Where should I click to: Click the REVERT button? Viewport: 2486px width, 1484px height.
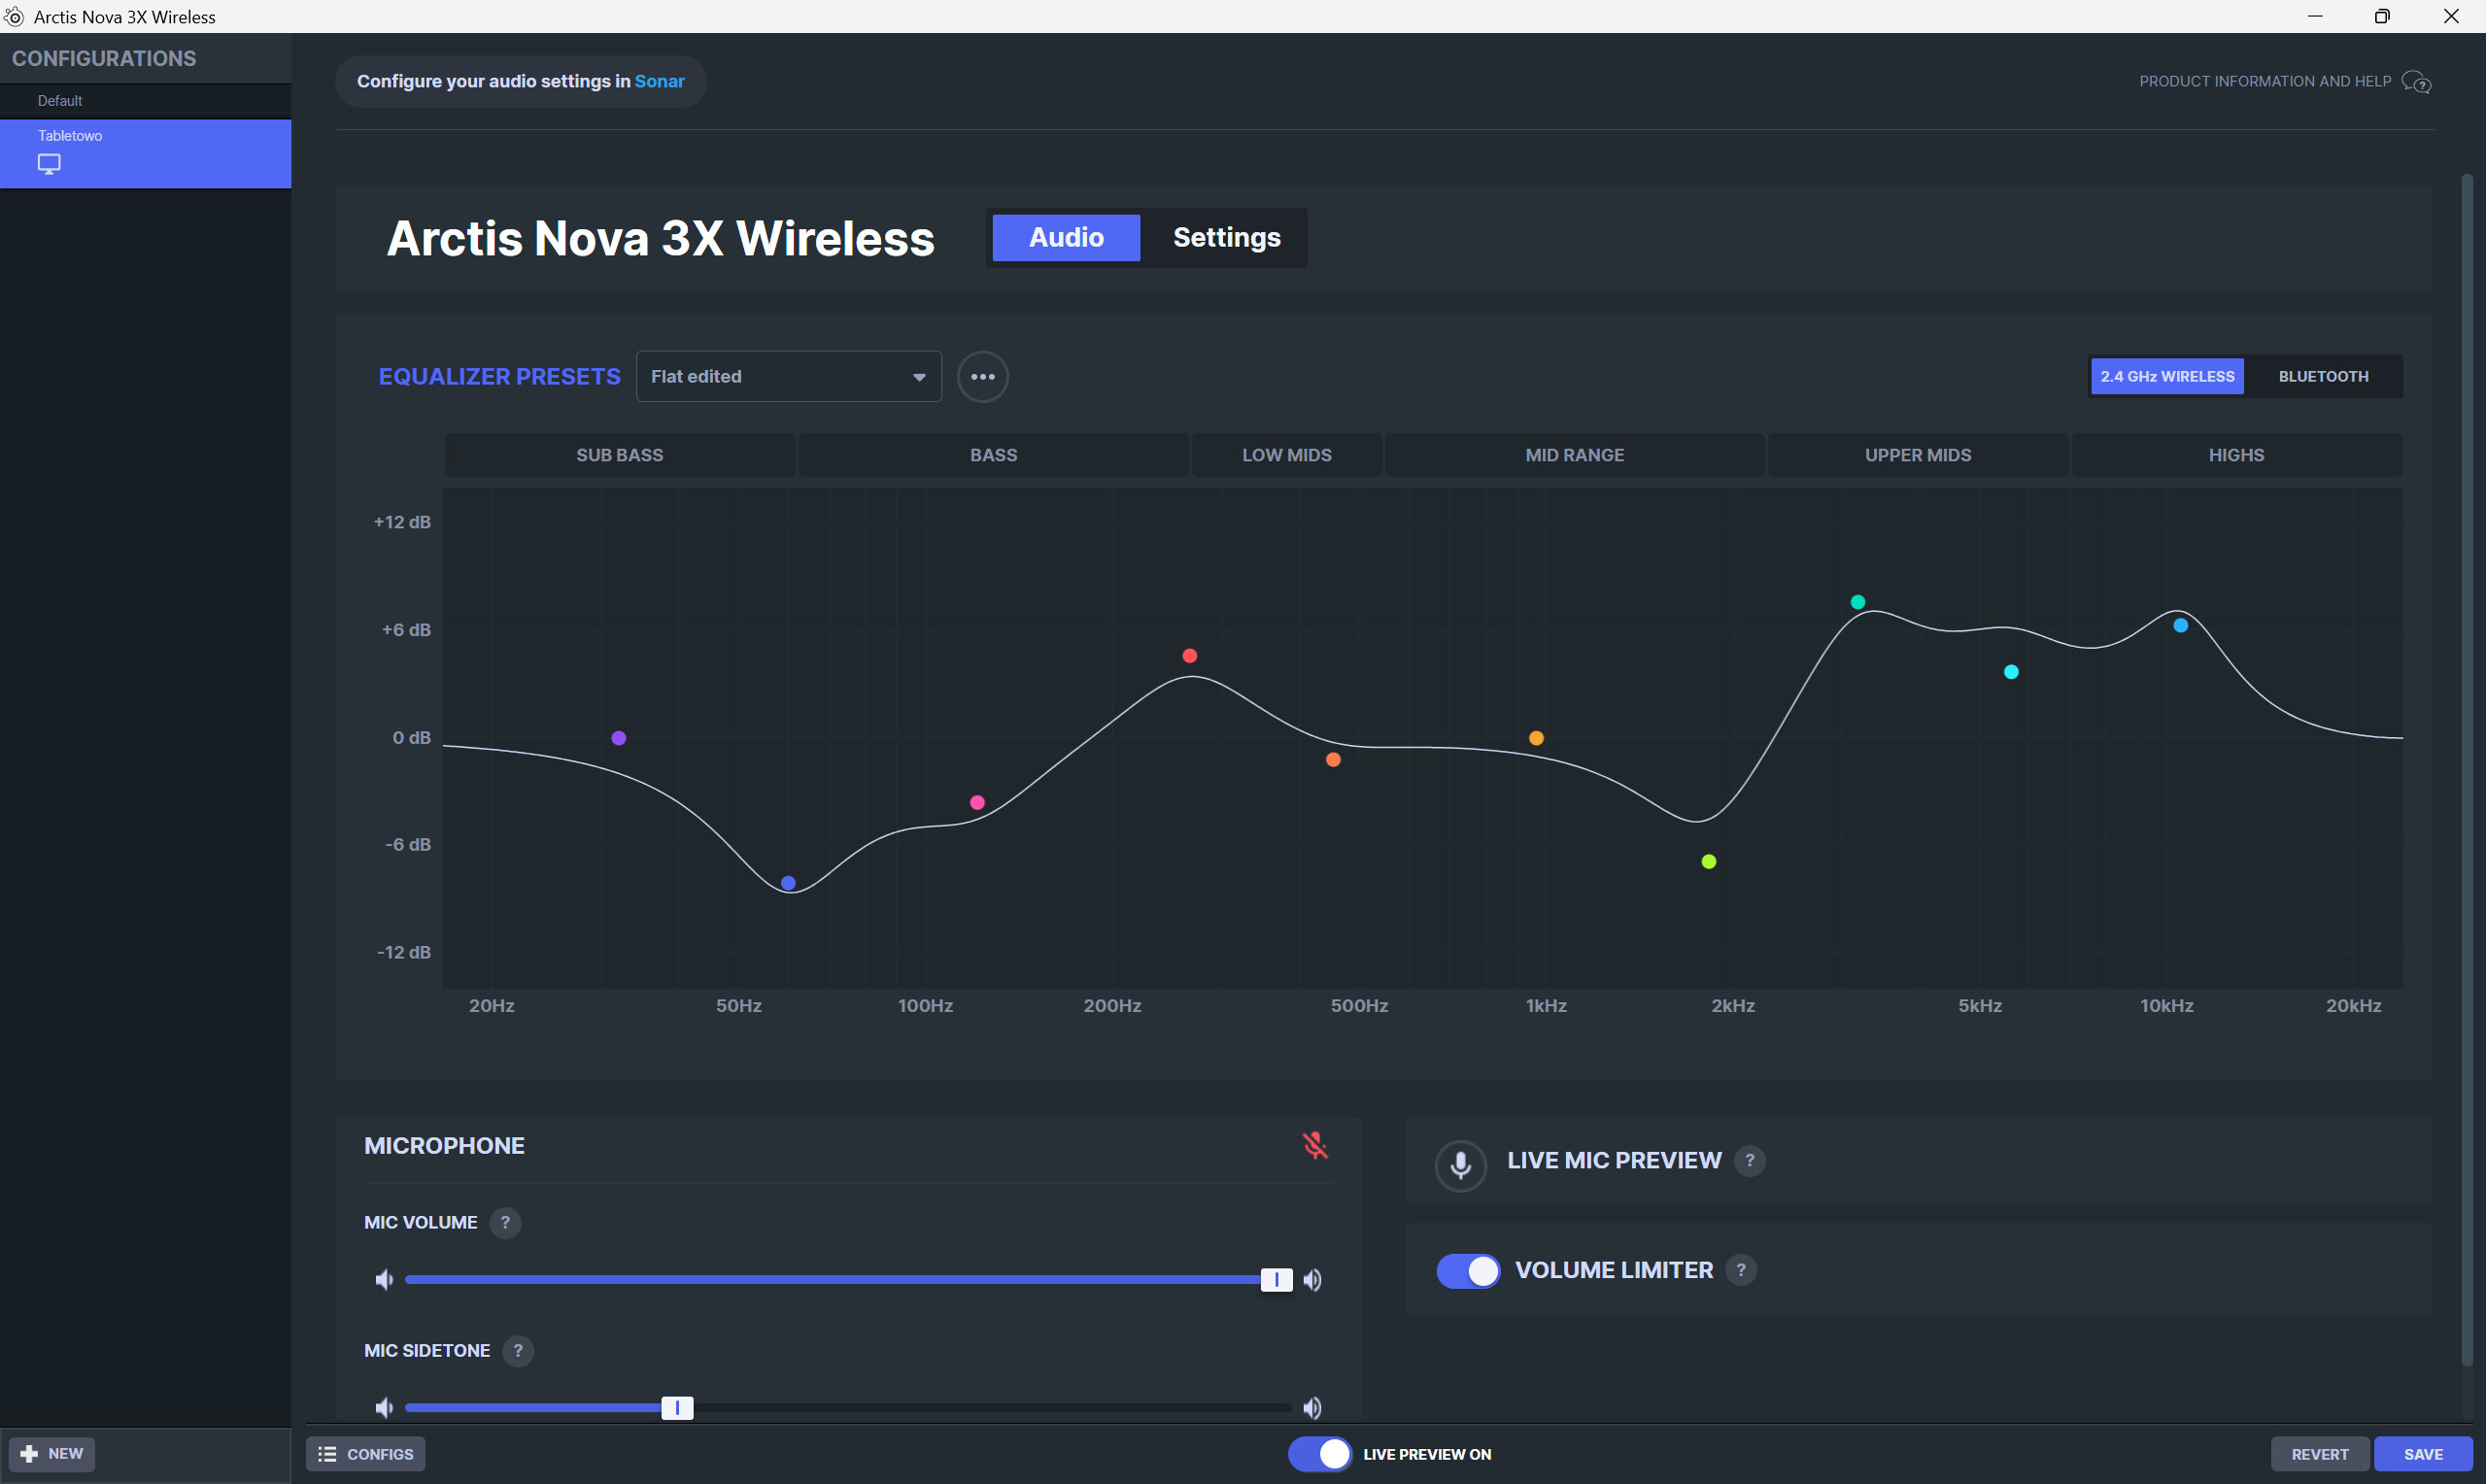tap(2319, 1454)
